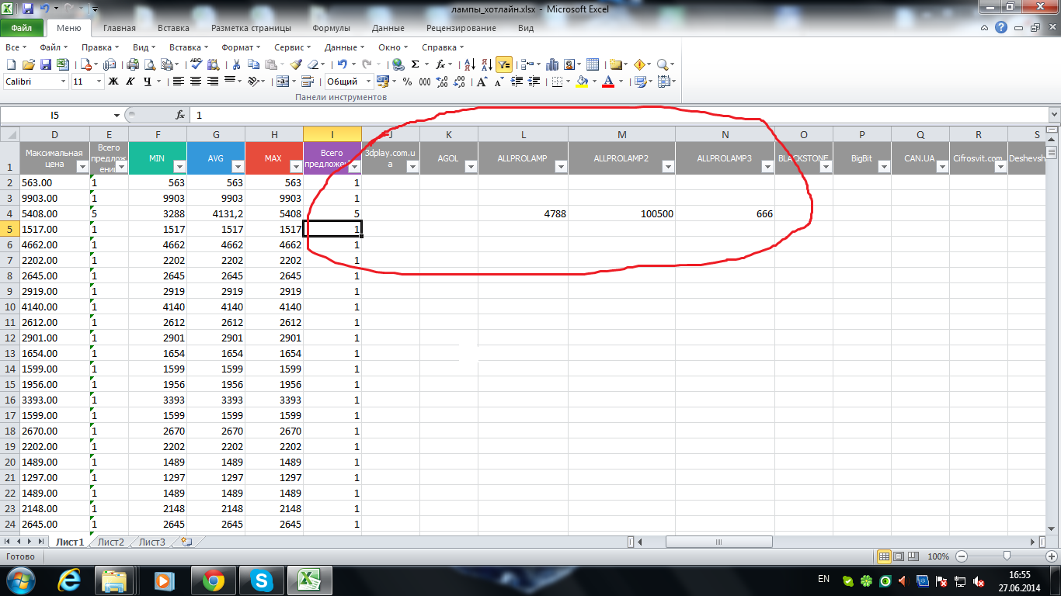
Task: Open the function wizard beside the formula bar
Action: [180, 115]
